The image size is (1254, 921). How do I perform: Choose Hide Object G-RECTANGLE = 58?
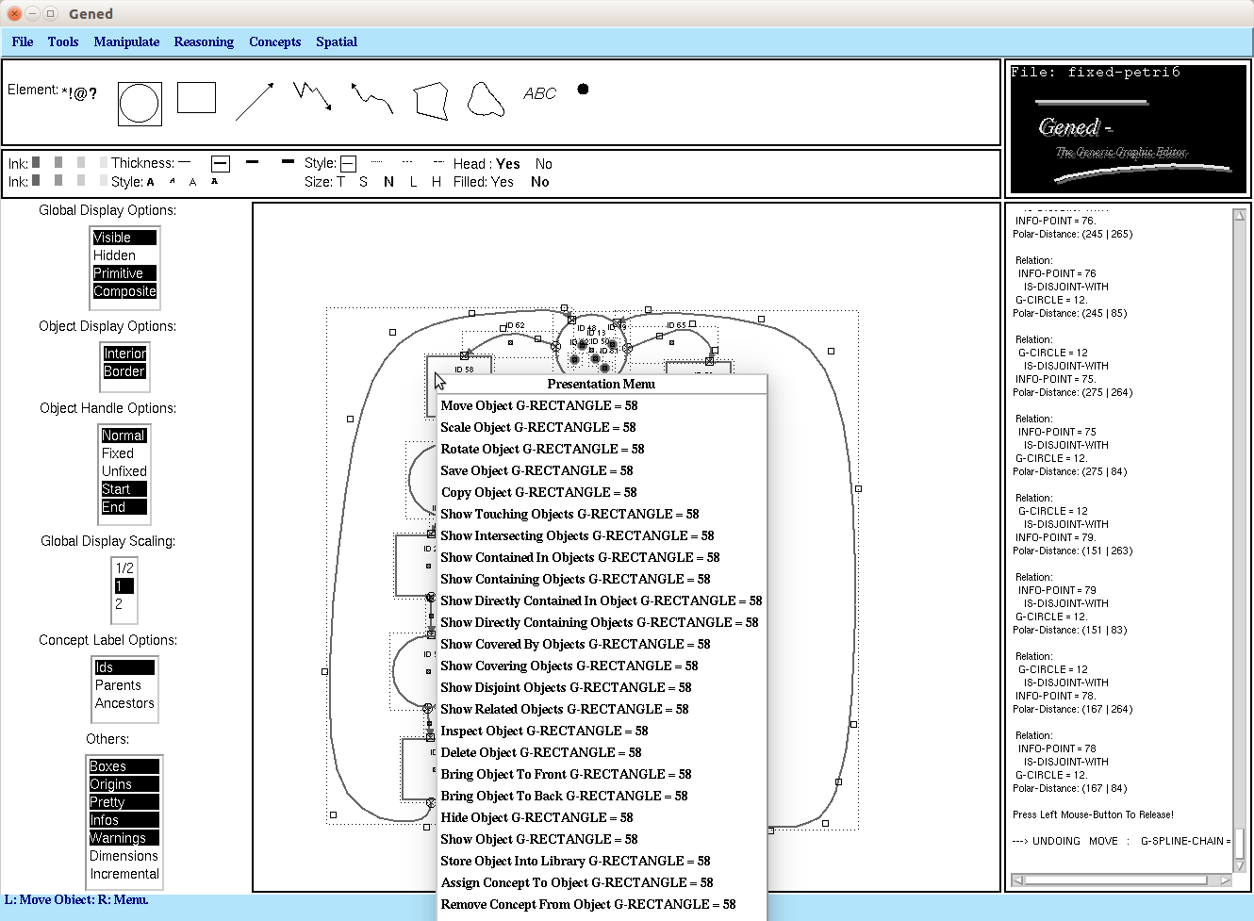click(602, 817)
